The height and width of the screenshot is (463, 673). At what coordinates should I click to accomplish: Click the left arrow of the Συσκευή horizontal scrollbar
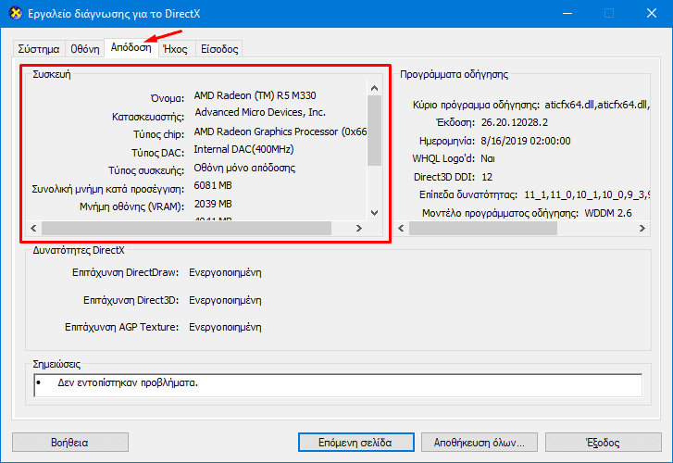(33, 228)
